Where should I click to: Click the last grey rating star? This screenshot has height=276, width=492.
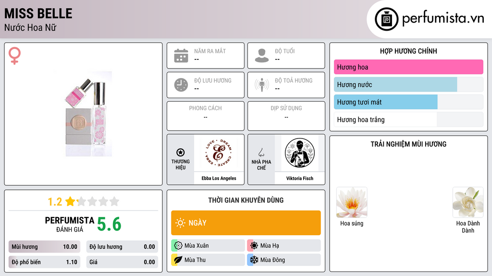pos(114,201)
